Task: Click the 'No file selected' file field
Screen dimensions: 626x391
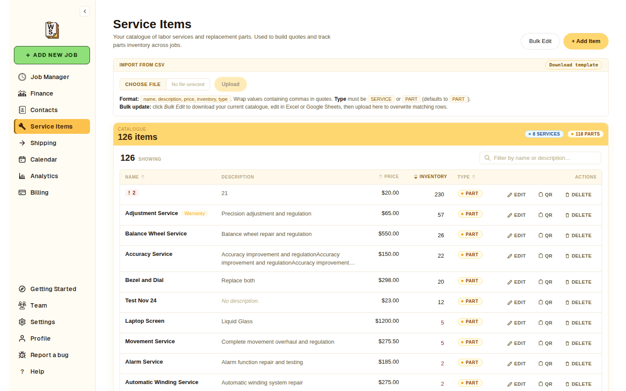Action: point(188,84)
